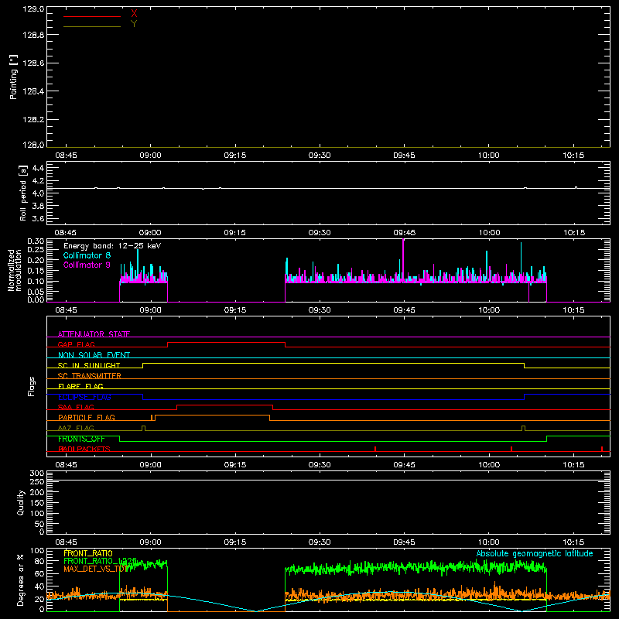Image resolution: width=619 pixels, height=619 pixels.
Task: Select the red X legend label
Action: 134,14
